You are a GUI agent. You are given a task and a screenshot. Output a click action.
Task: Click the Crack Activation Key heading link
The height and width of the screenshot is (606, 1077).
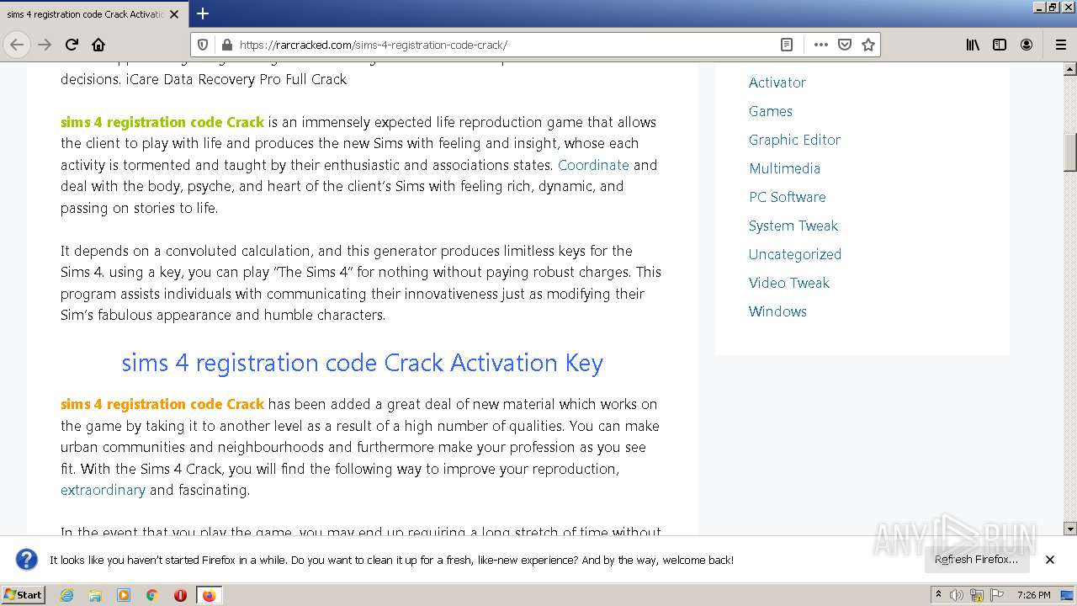(362, 363)
